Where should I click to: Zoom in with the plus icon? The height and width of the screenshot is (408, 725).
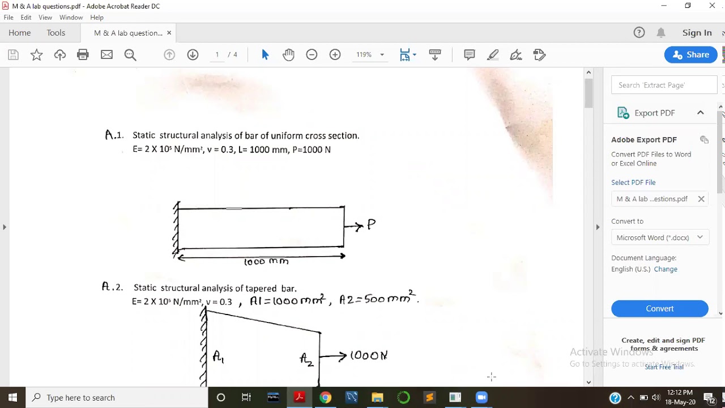point(335,55)
